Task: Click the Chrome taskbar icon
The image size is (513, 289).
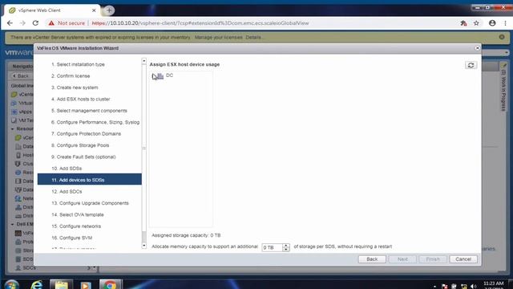Action: pyautogui.click(x=111, y=285)
